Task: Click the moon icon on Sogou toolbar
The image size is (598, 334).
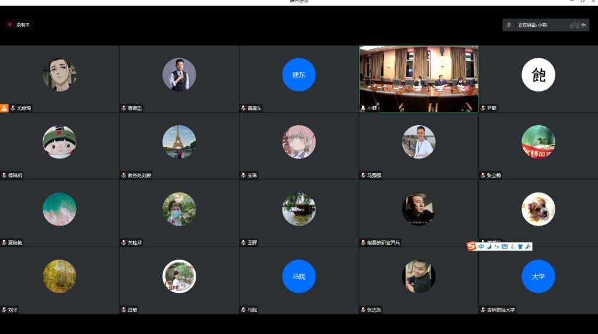Action: tap(489, 247)
